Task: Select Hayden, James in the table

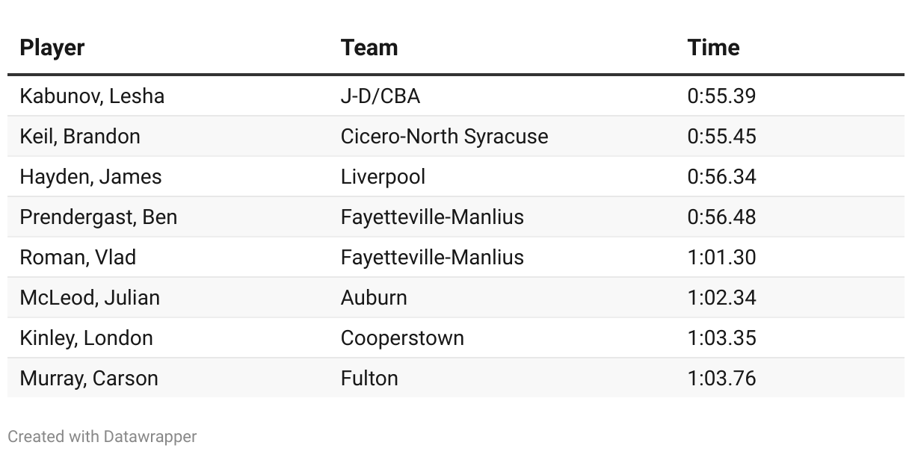Action: [x=90, y=177]
